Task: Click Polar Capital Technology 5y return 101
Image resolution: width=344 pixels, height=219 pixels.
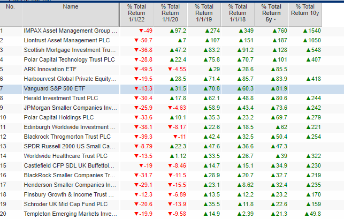Action: coord(280,60)
